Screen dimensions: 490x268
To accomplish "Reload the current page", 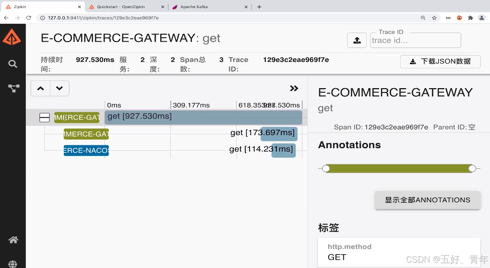I will (x=29, y=18).
